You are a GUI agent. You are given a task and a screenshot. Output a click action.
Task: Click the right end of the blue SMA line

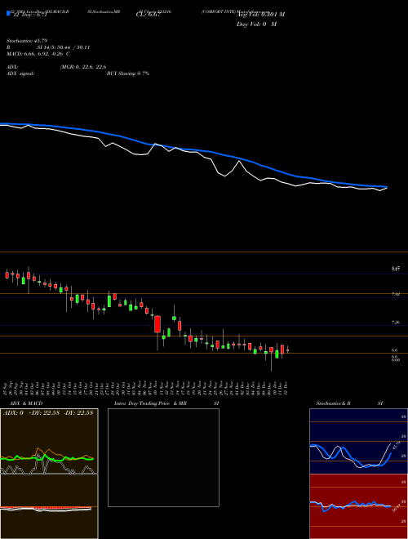point(386,187)
